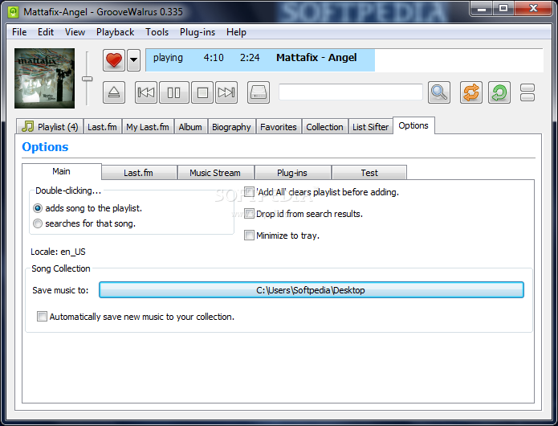This screenshot has height=426, width=558.
Task: Skip to the next track
Action: pyautogui.click(x=226, y=92)
